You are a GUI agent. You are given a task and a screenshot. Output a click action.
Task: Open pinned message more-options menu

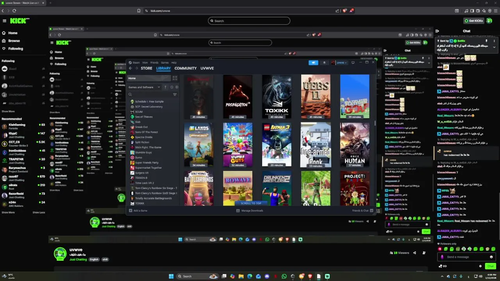(x=494, y=41)
